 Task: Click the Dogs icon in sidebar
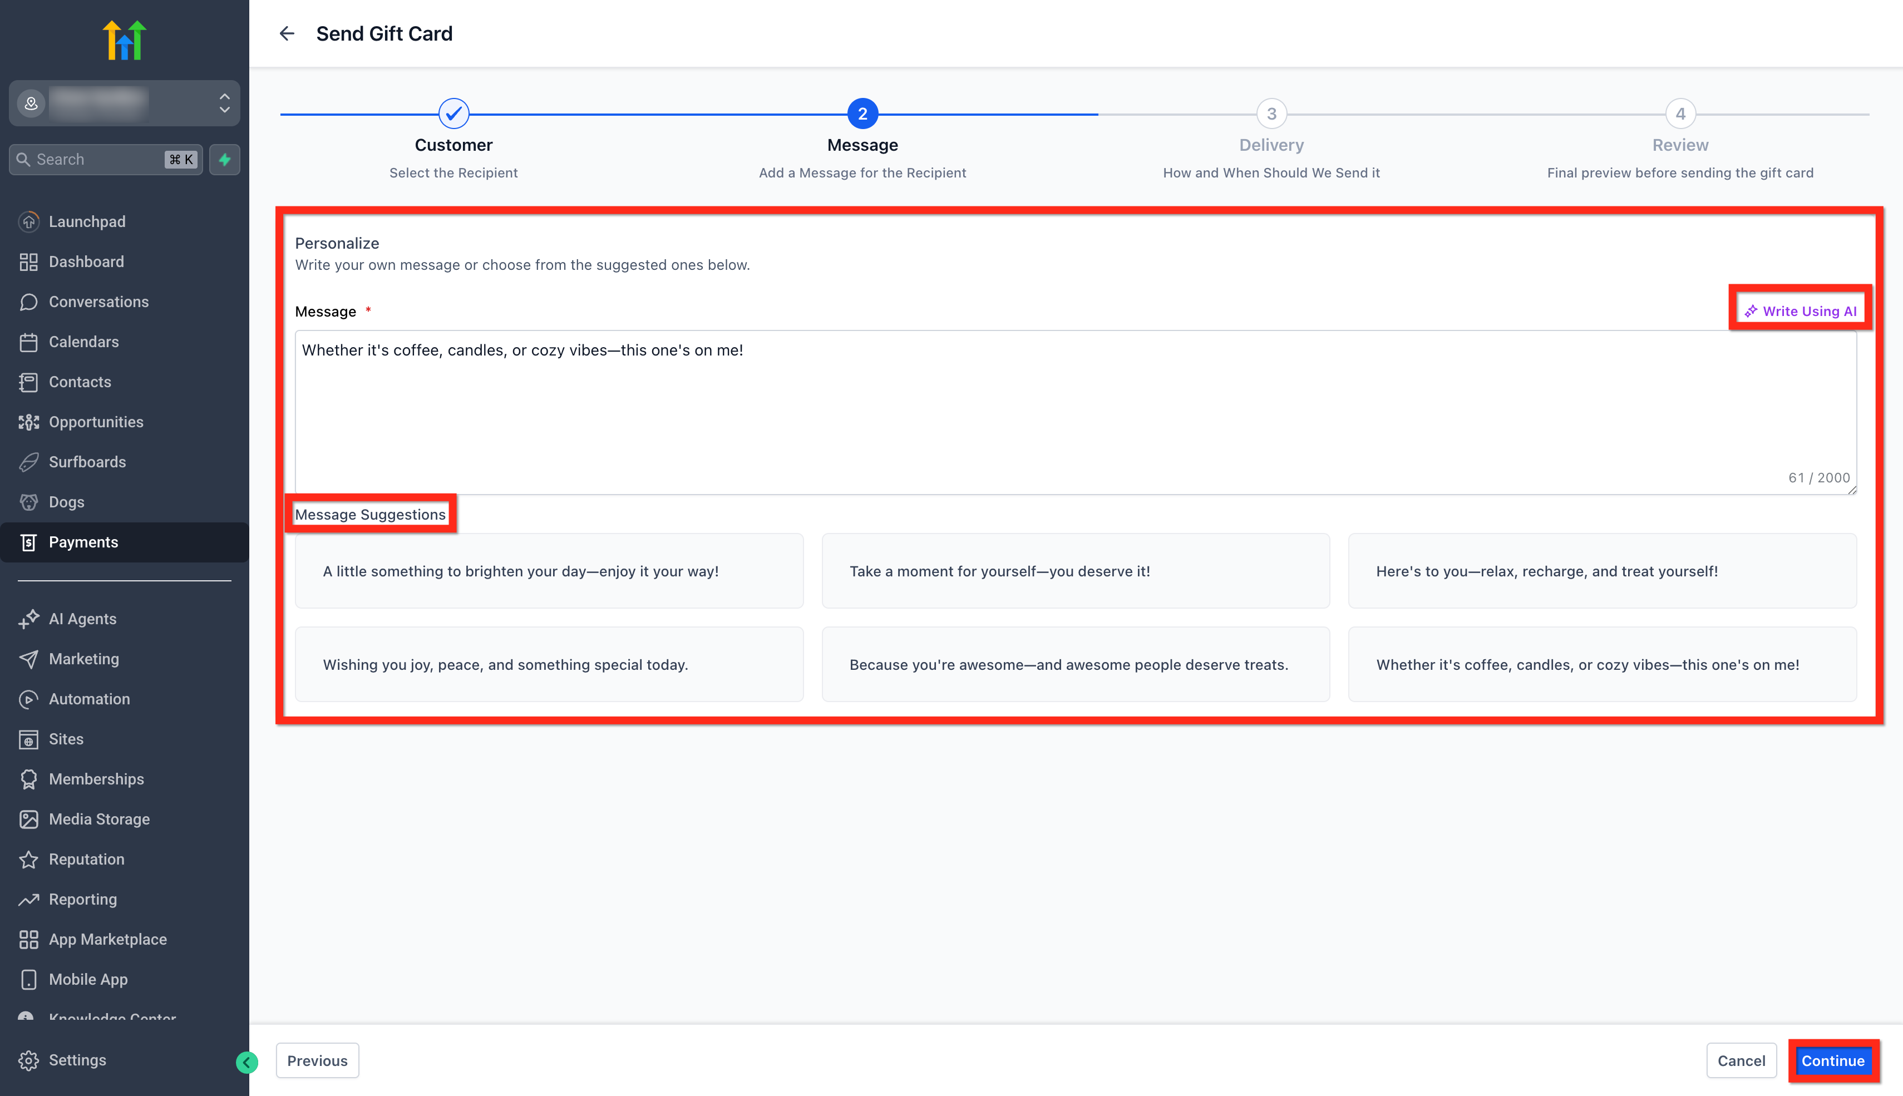pyautogui.click(x=28, y=502)
